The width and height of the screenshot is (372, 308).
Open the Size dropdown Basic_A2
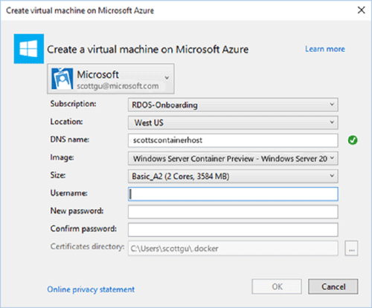click(x=233, y=176)
